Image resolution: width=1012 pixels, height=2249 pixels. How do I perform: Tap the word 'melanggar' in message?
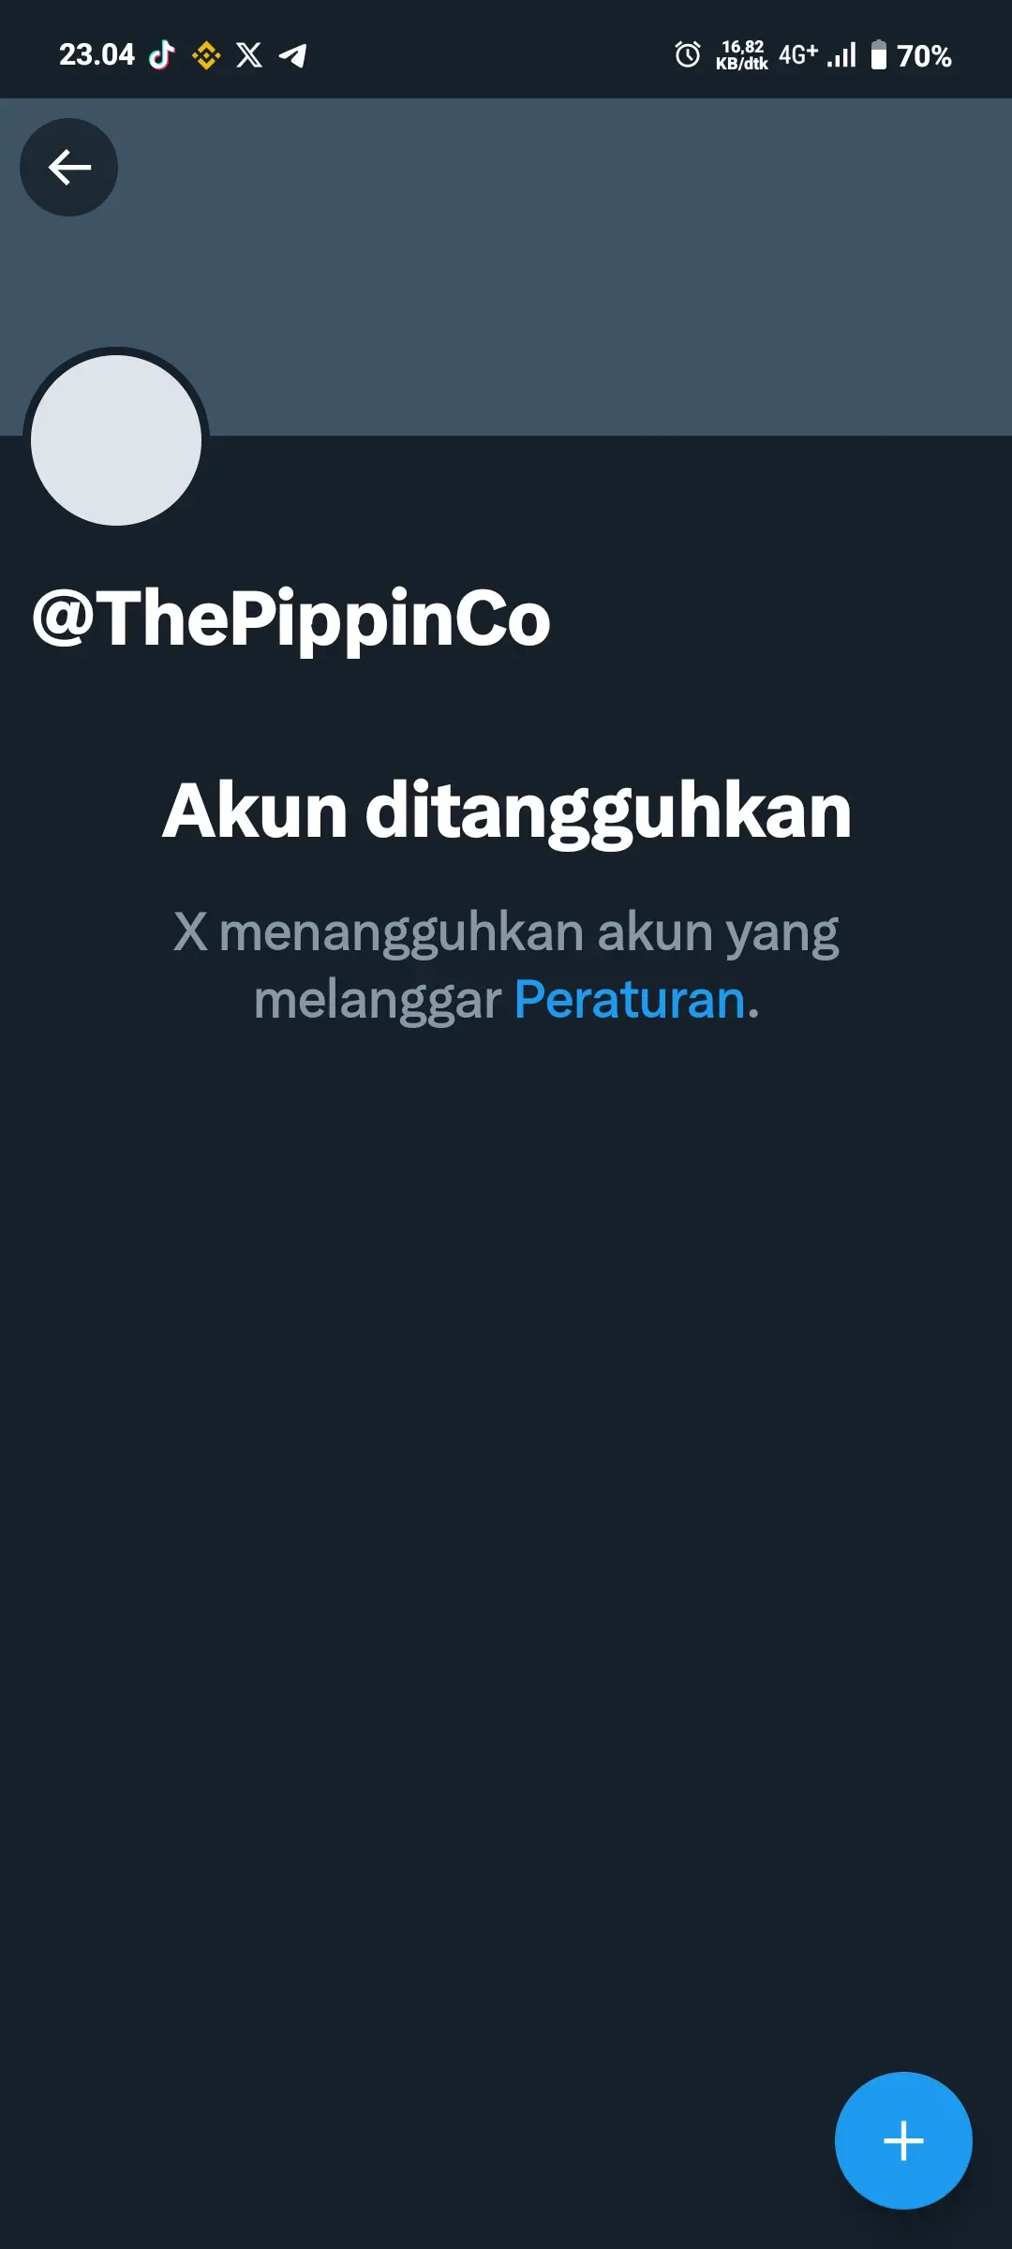[x=378, y=1000]
